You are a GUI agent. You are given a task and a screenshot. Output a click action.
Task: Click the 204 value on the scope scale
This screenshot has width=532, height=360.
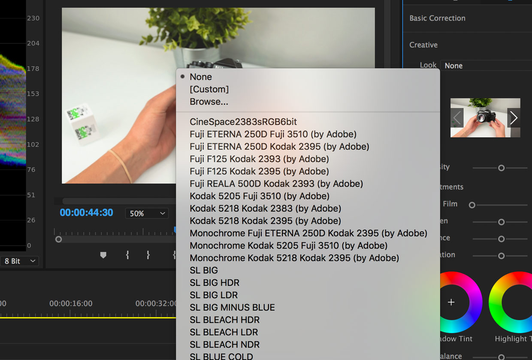click(x=33, y=43)
